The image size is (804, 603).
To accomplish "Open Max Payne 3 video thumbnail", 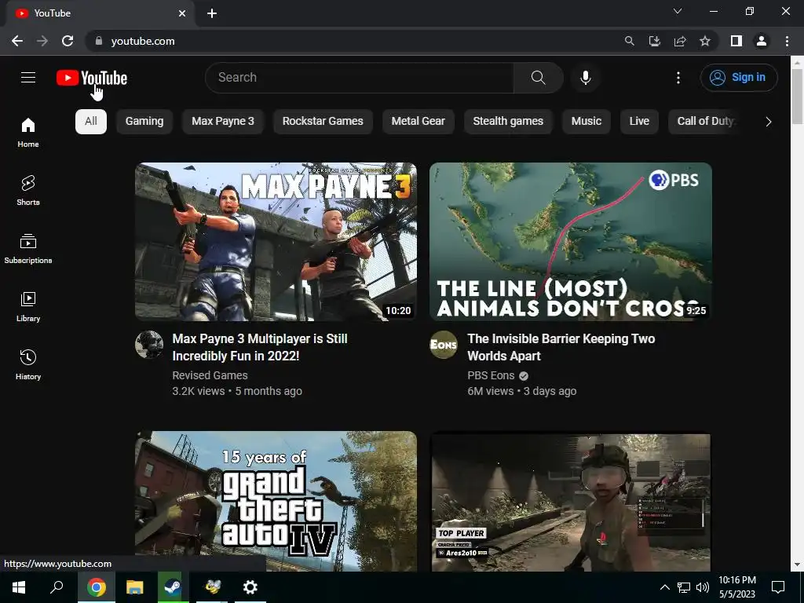I will tap(276, 242).
